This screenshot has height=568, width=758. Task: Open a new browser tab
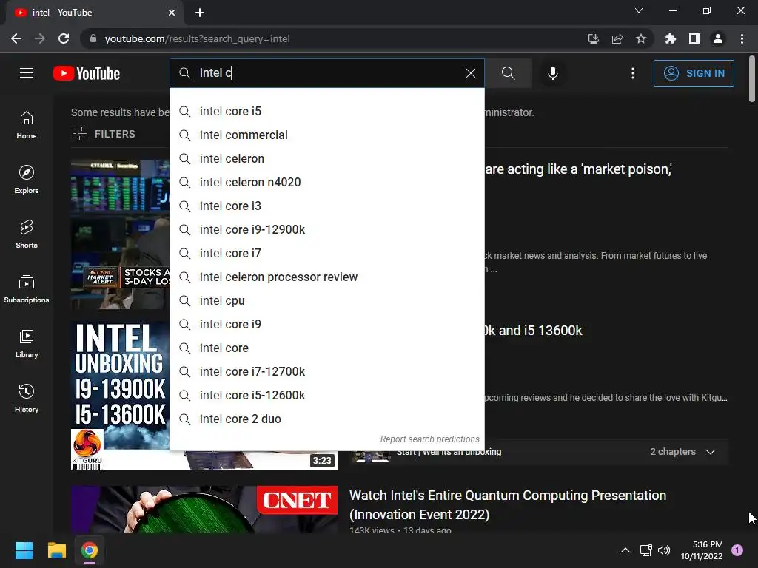coord(200,13)
